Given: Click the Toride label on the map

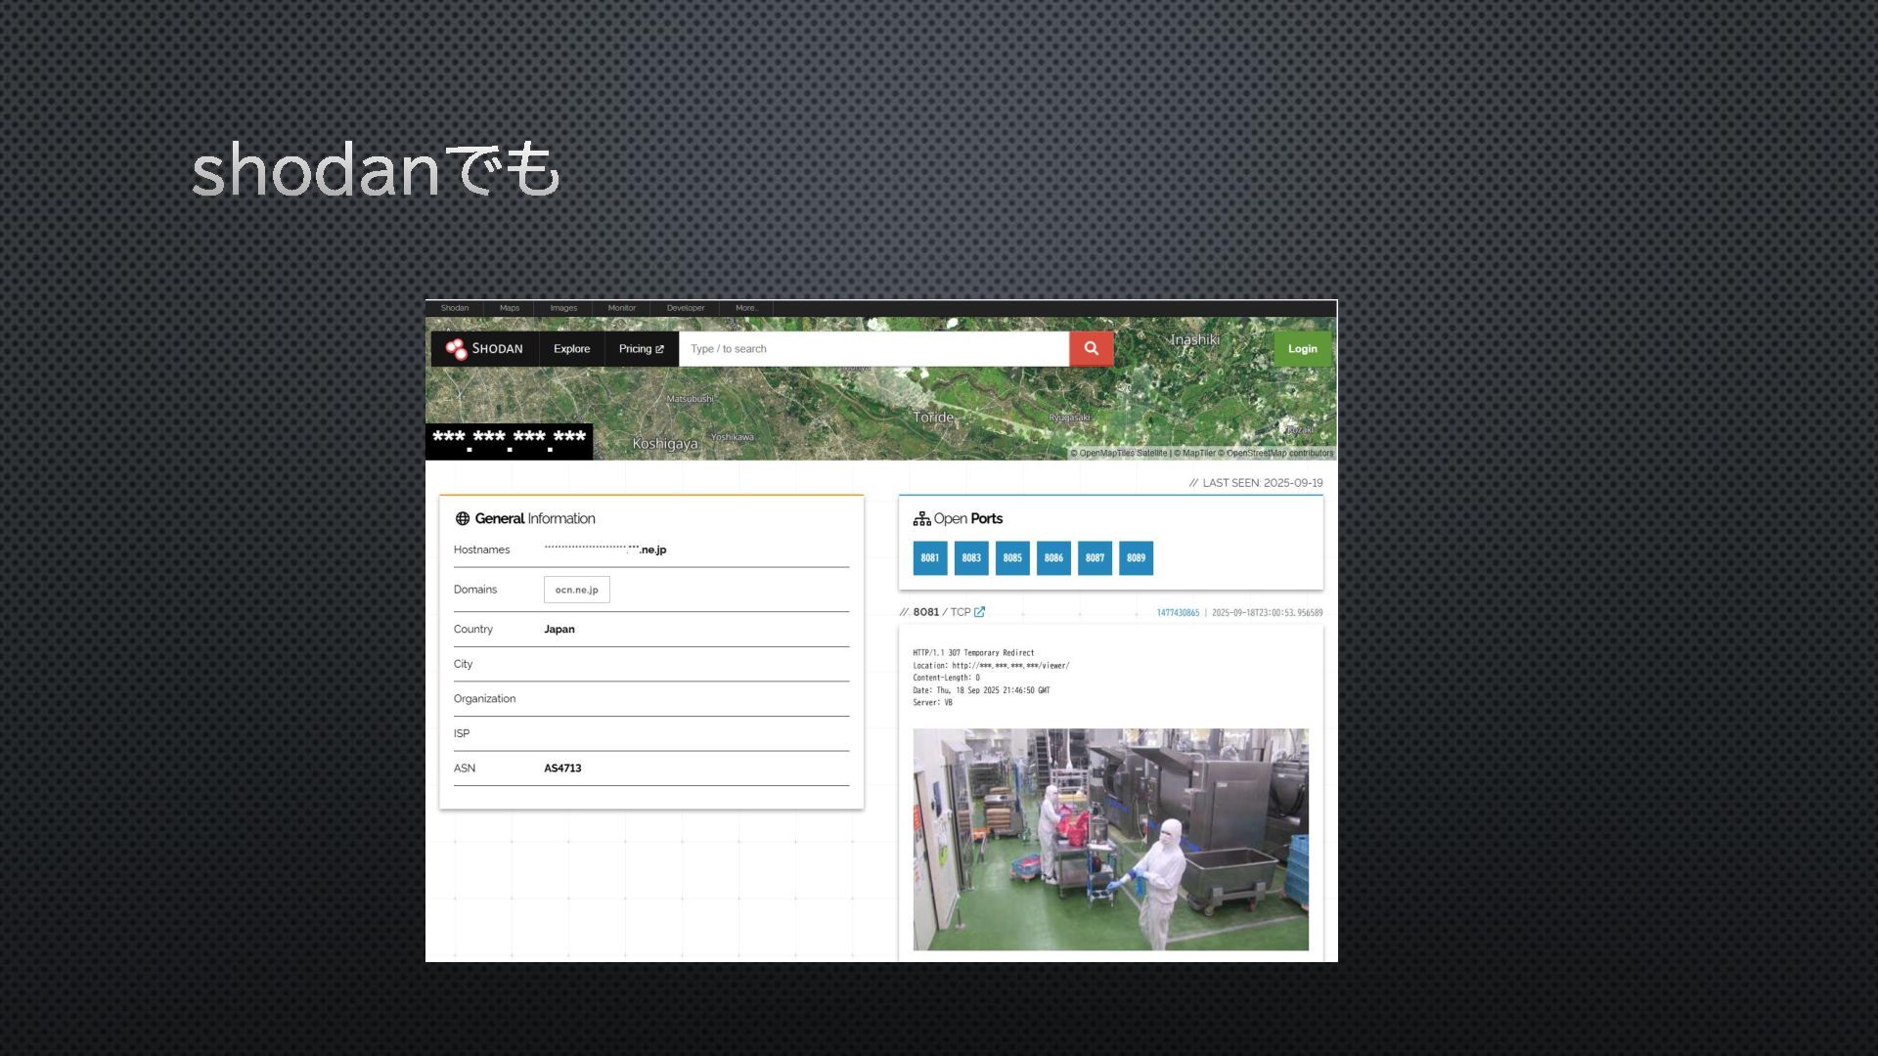Looking at the screenshot, I should click(x=933, y=418).
